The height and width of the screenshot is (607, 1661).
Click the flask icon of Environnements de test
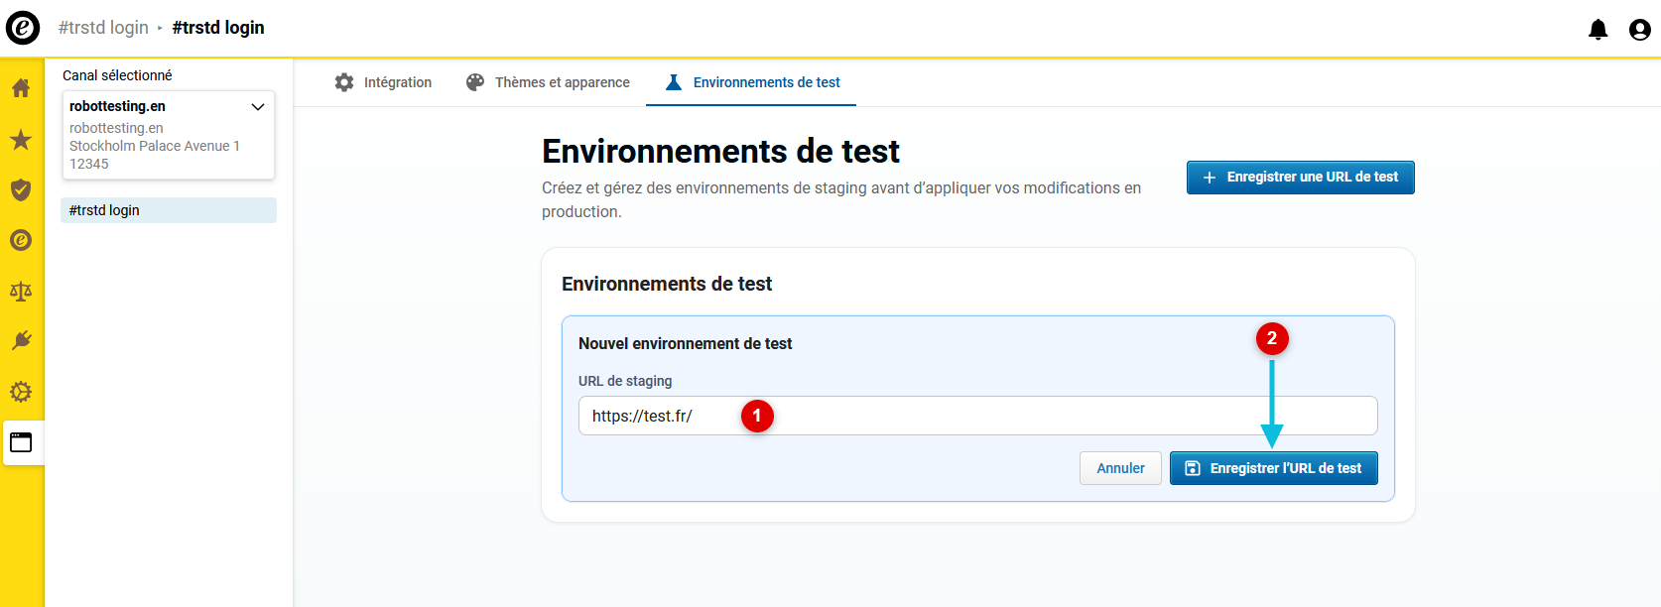coord(674,82)
